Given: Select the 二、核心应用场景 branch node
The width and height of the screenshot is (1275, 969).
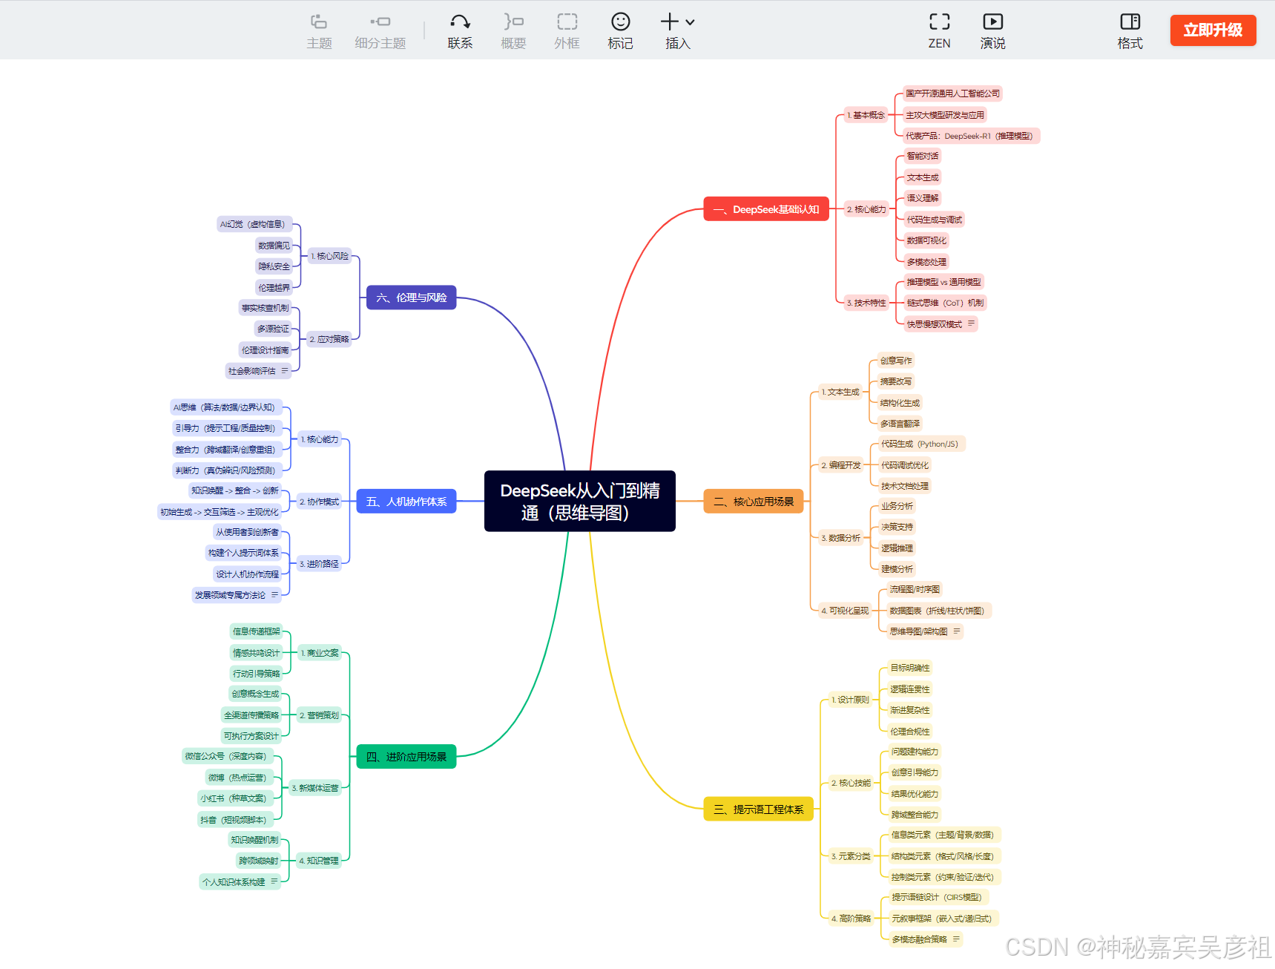Looking at the screenshot, I should (x=754, y=502).
